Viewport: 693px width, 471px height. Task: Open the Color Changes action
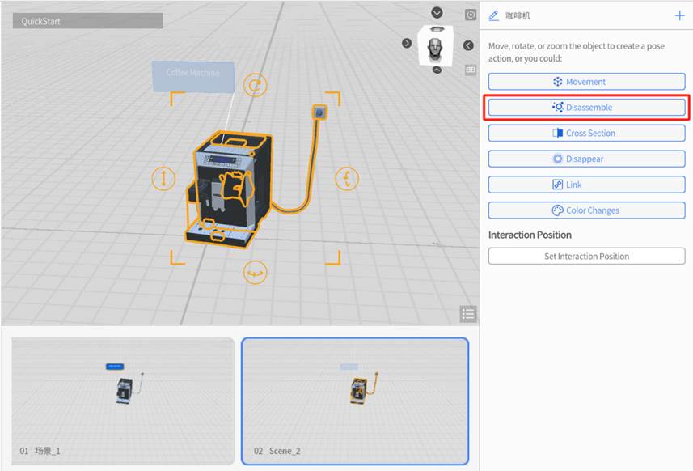point(586,210)
